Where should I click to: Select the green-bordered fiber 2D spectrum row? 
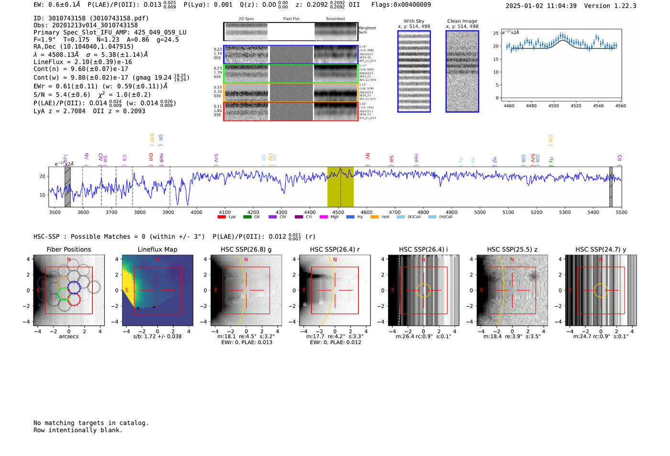tap(291, 74)
